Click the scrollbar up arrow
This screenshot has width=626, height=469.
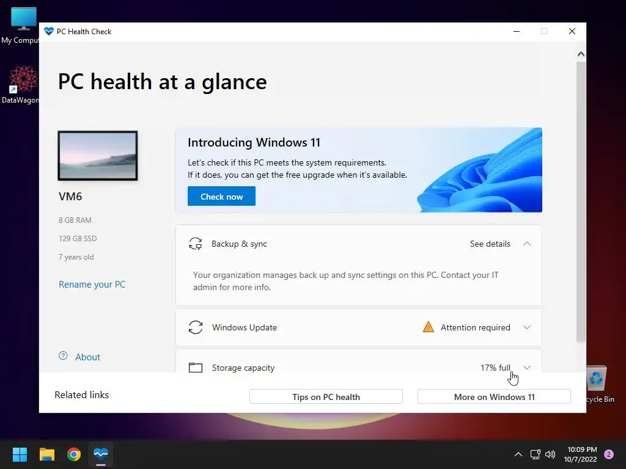click(581, 54)
